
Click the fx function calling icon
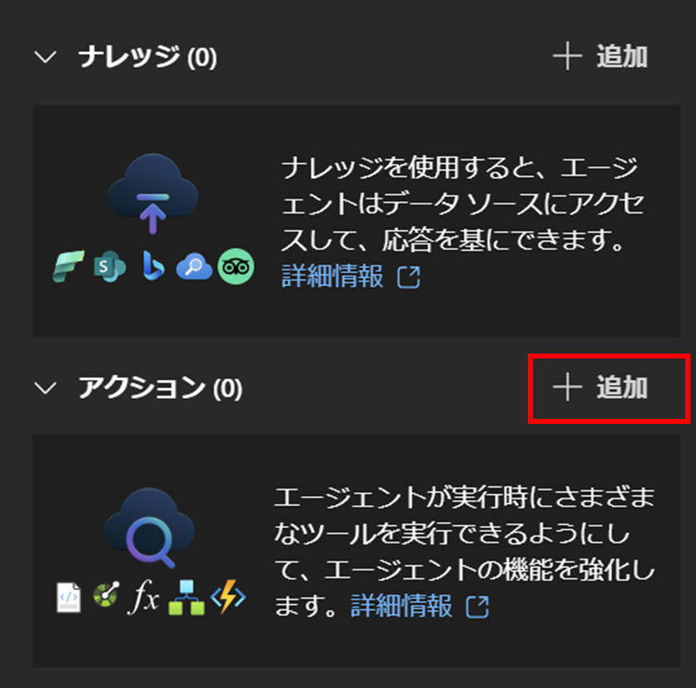pyautogui.click(x=143, y=597)
